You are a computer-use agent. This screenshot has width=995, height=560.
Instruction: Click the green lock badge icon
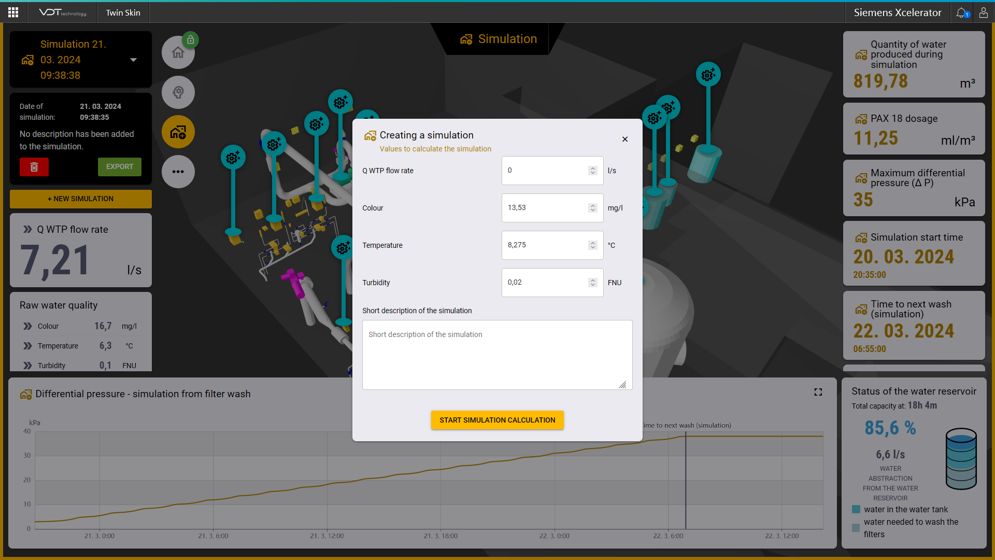pos(191,40)
